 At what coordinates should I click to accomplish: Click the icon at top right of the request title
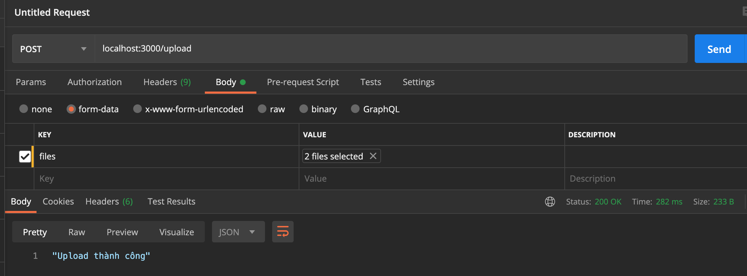(x=744, y=11)
